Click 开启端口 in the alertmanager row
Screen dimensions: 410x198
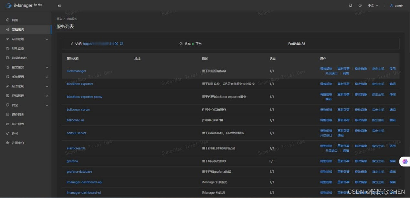coord(331,73)
